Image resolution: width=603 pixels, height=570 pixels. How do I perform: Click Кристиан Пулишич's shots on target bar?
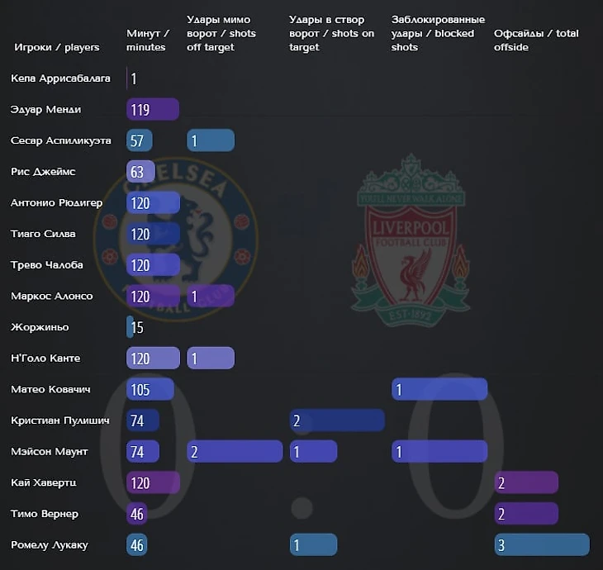coord(336,420)
